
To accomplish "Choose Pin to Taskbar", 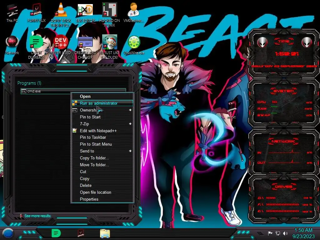I will point(102,137).
